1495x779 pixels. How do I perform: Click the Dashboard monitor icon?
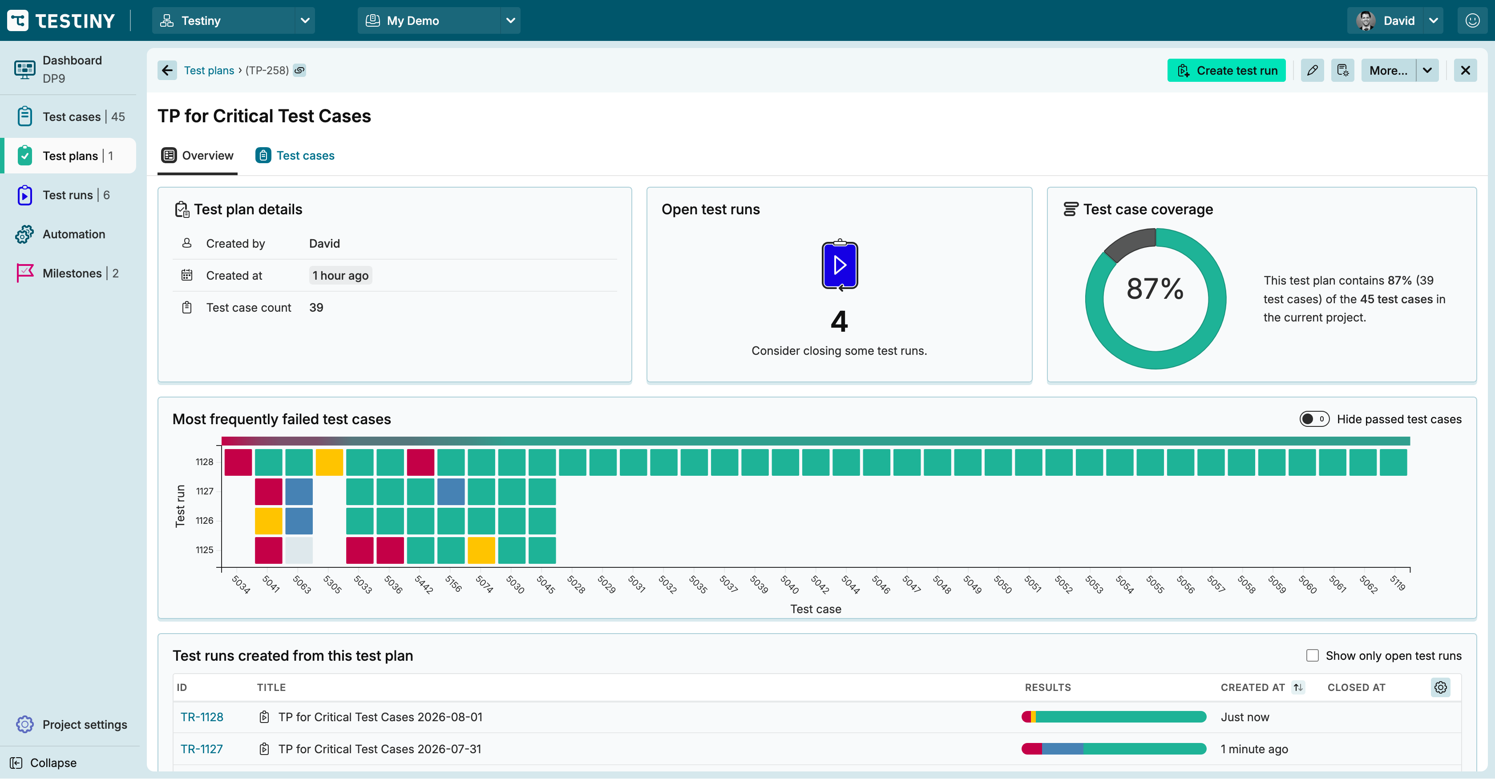pyautogui.click(x=24, y=69)
